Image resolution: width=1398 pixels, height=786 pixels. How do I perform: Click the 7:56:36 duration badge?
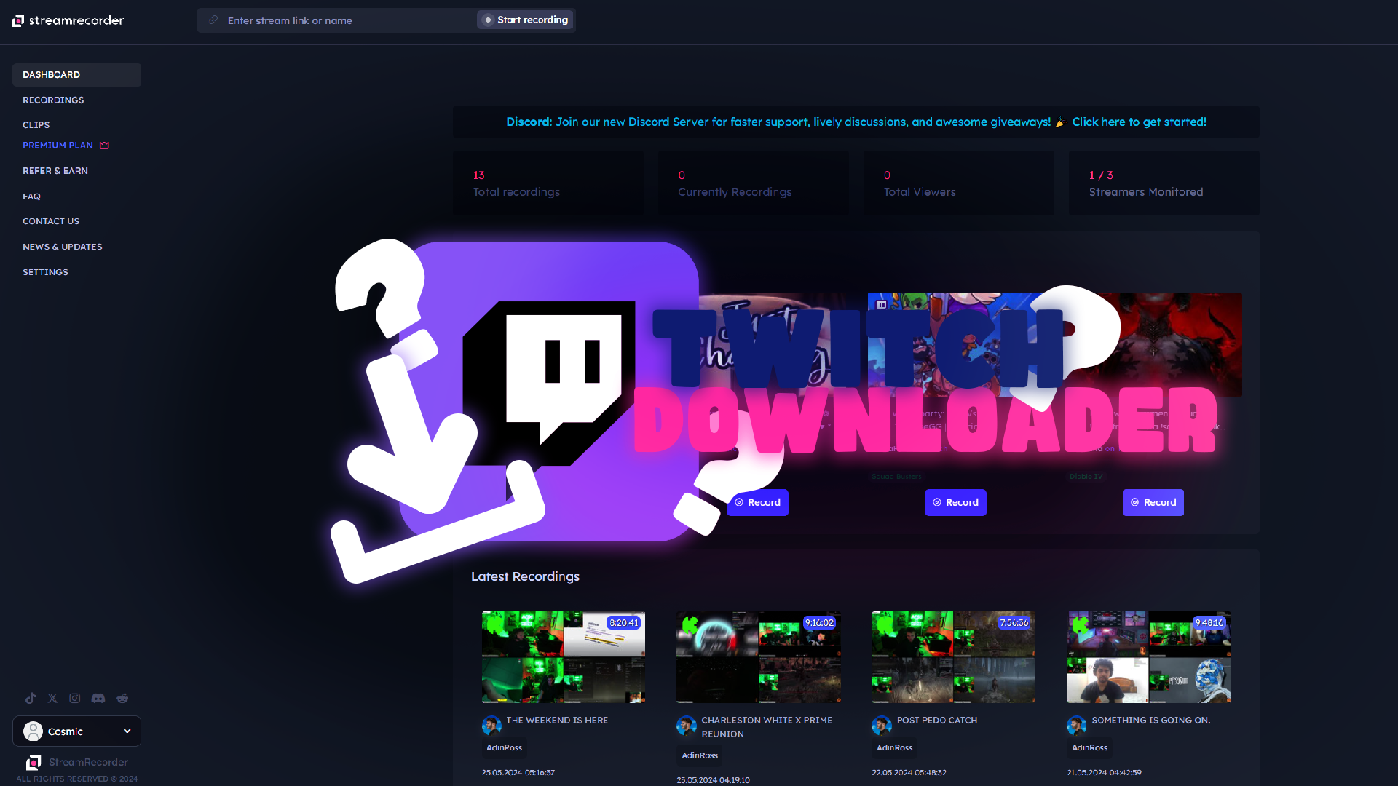1014,623
